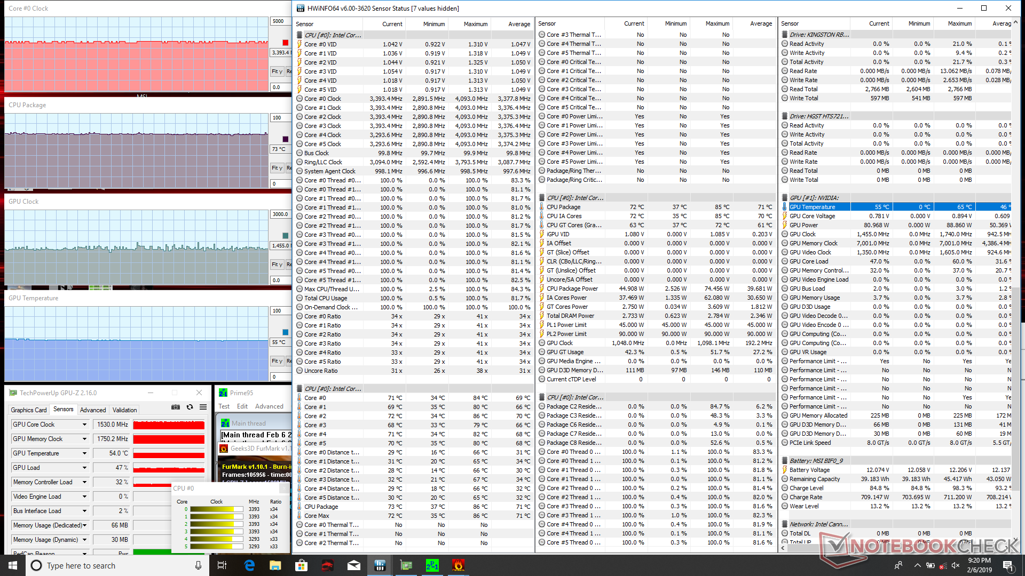Image resolution: width=1025 pixels, height=576 pixels.
Task: Expand the GPU Core Clock dropdown
Action: point(84,425)
